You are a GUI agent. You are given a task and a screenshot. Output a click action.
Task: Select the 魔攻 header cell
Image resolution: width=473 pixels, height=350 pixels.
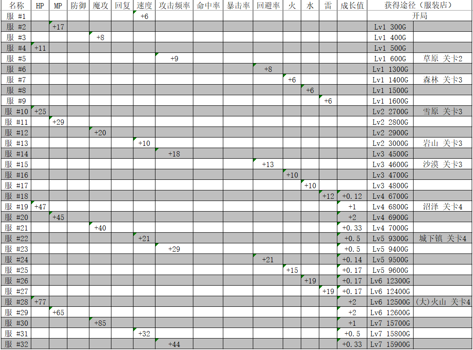[100, 5]
